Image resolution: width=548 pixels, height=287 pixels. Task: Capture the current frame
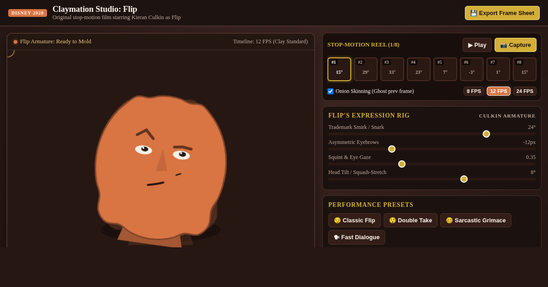[516, 45]
